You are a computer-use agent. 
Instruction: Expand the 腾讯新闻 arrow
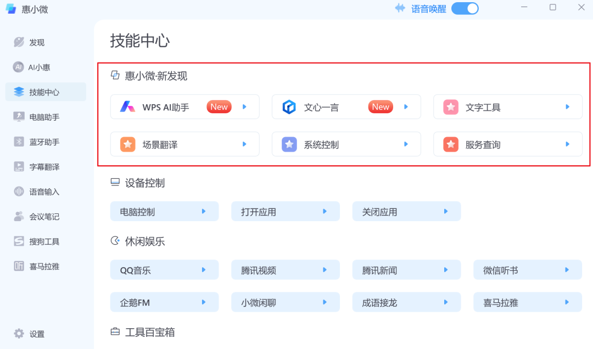point(445,269)
